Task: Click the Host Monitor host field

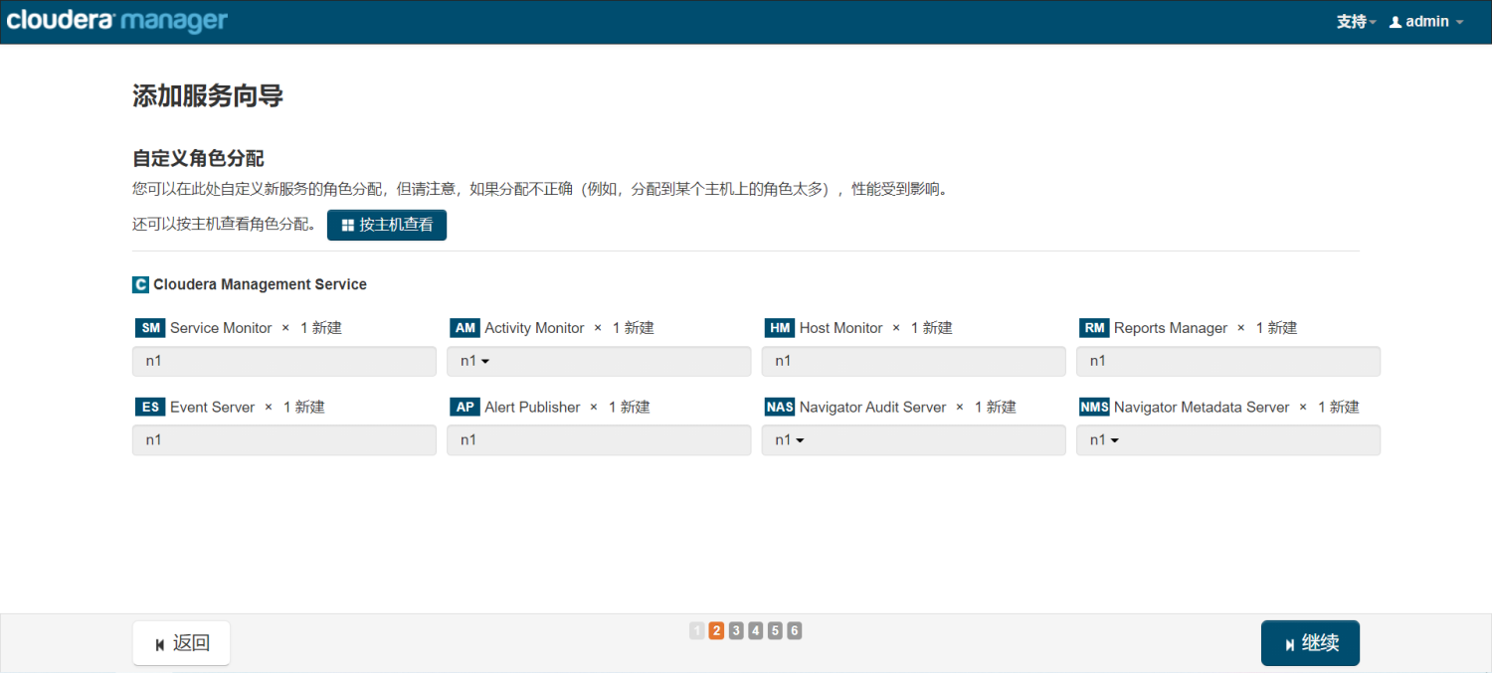Action: tap(913, 361)
